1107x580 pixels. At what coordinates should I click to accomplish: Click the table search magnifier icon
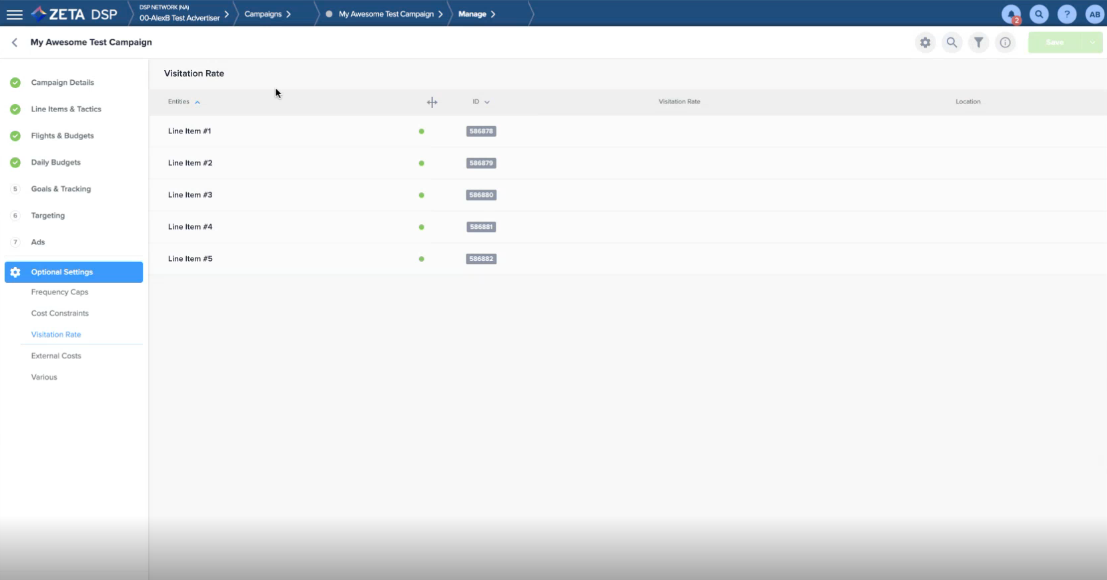tap(952, 43)
